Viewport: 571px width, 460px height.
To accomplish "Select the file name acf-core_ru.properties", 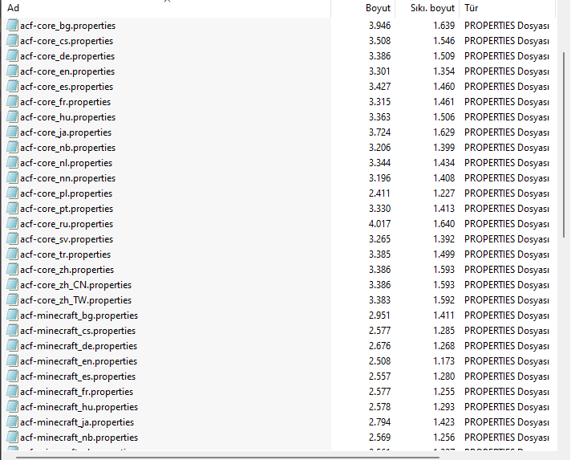I will click(67, 224).
